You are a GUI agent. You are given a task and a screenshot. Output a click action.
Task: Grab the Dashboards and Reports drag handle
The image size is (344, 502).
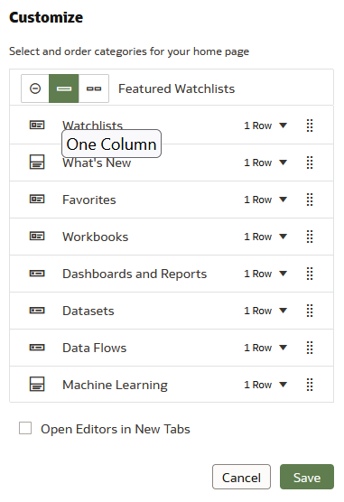point(310,274)
